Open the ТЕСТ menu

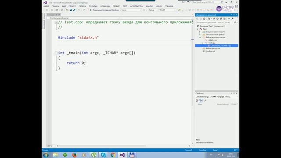tap(125, 6)
